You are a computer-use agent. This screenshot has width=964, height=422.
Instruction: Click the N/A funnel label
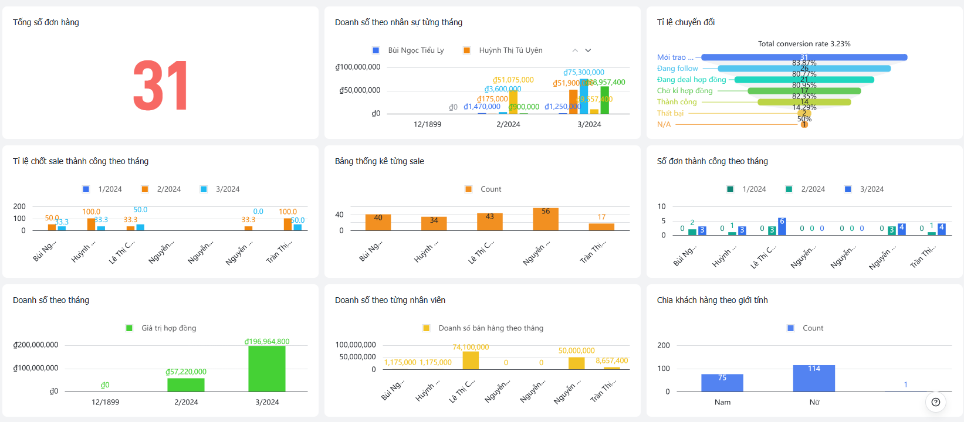tap(664, 124)
